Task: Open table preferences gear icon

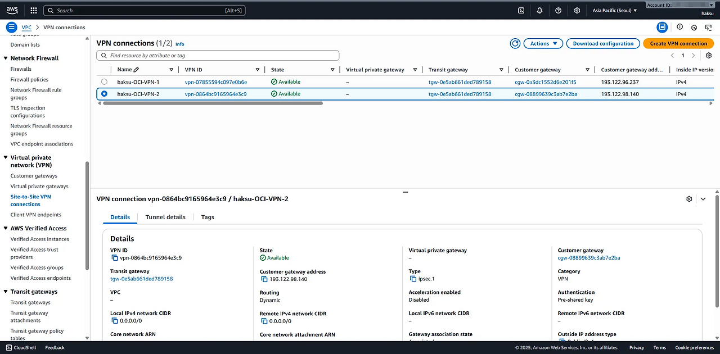Action: [x=709, y=56]
